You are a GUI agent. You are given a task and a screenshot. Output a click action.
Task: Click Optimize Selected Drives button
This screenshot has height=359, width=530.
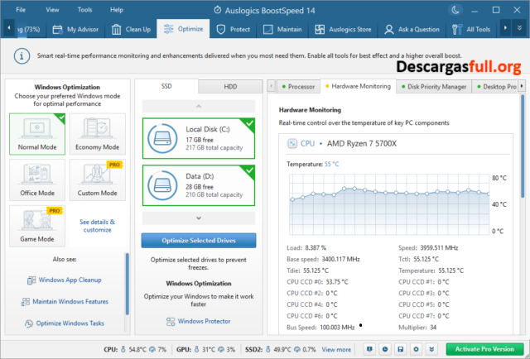(199, 241)
